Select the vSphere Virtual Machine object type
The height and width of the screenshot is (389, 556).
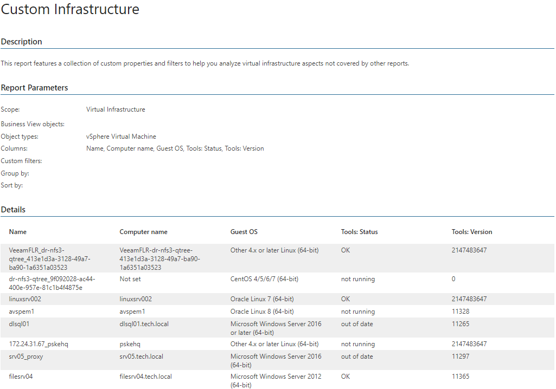click(121, 137)
